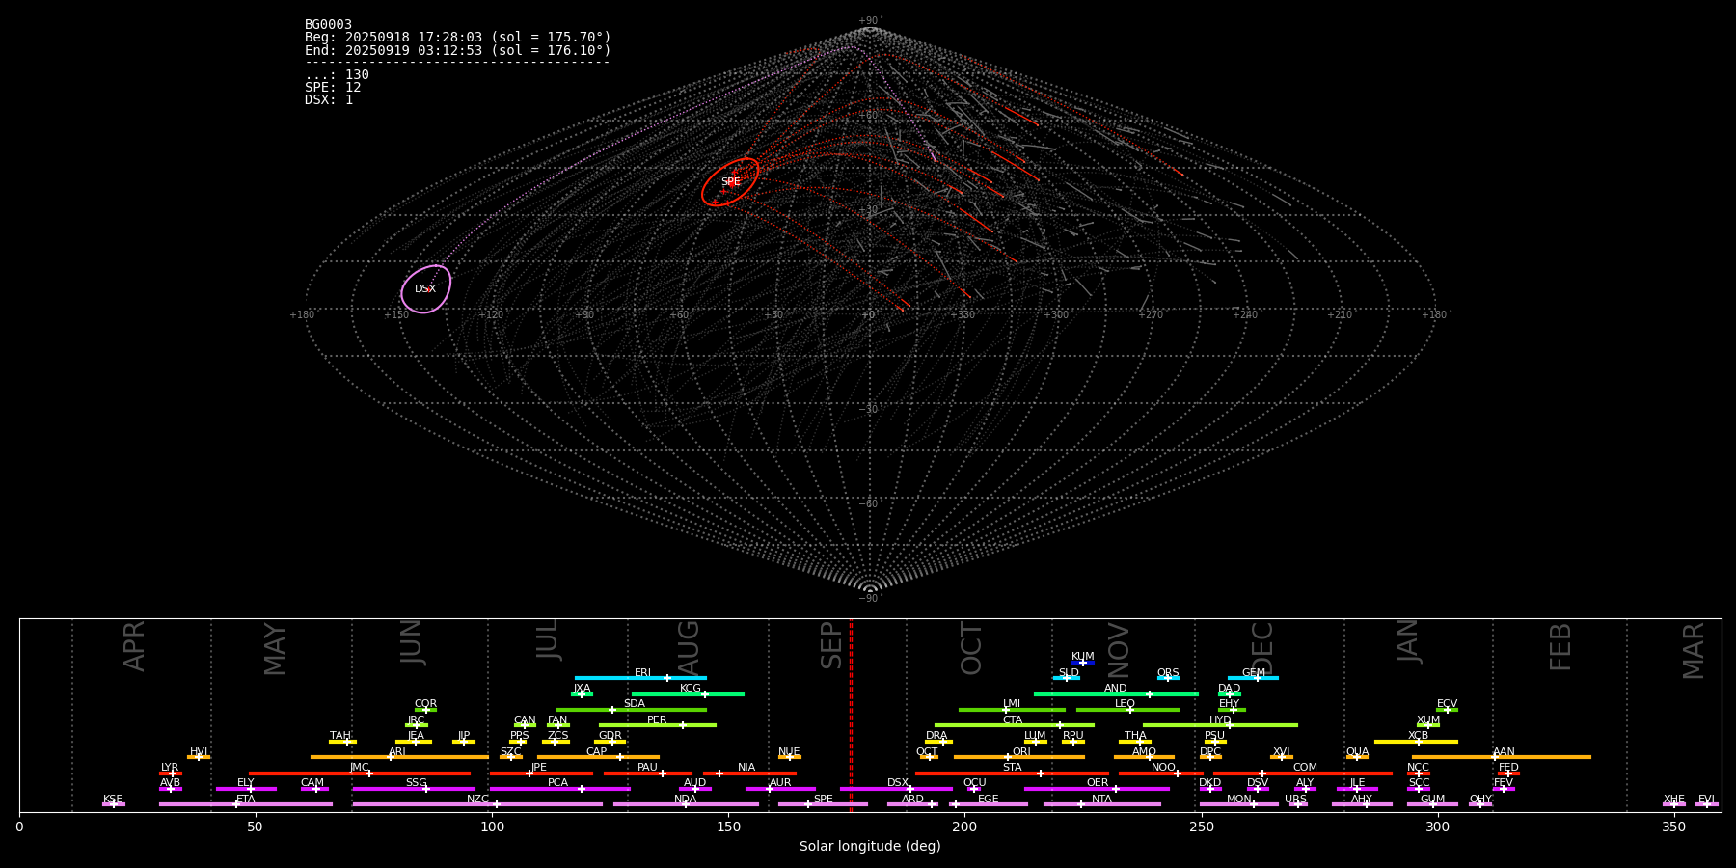Select the purple PCA shower bar

click(x=559, y=789)
